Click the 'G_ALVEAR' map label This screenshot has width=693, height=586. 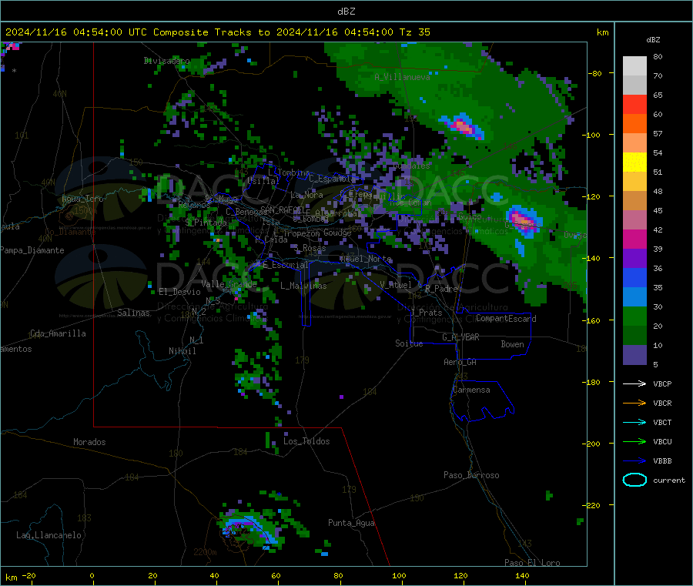click(x=460, y=337)
